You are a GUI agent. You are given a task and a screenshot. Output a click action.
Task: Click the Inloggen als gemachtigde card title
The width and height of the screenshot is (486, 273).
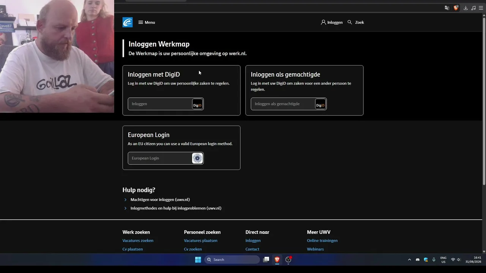point(286,74)
